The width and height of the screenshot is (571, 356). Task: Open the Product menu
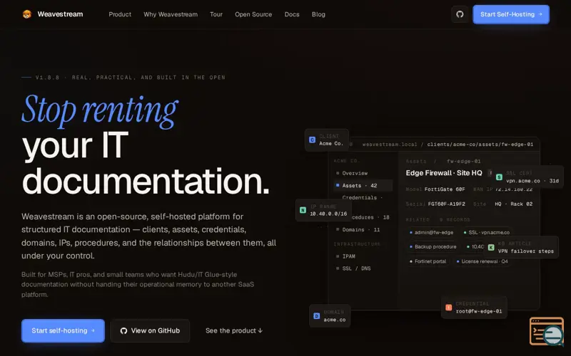120,14
